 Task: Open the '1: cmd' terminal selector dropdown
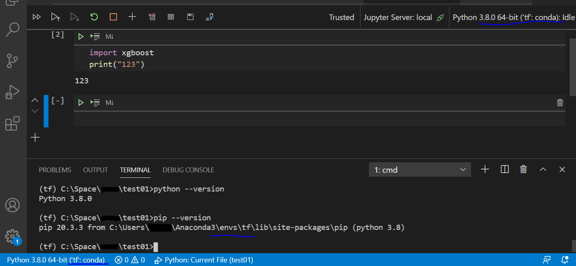420,170
